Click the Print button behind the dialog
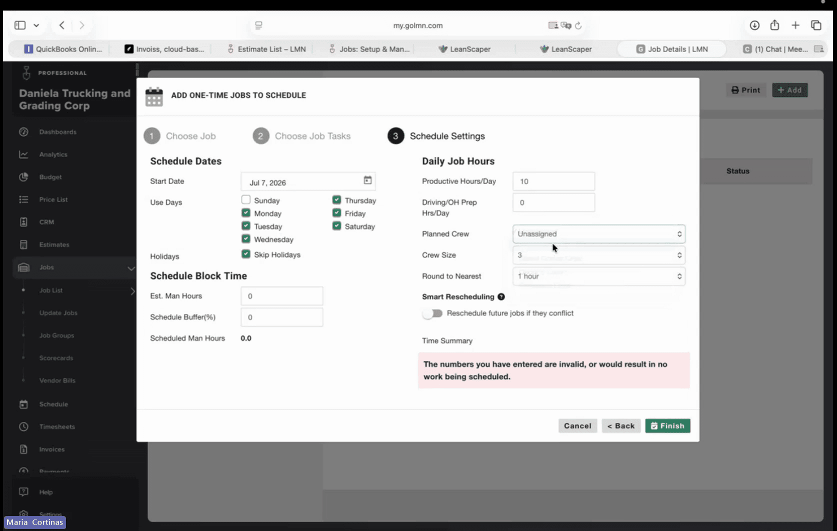837x531 pixels. (x=745, y=90)
